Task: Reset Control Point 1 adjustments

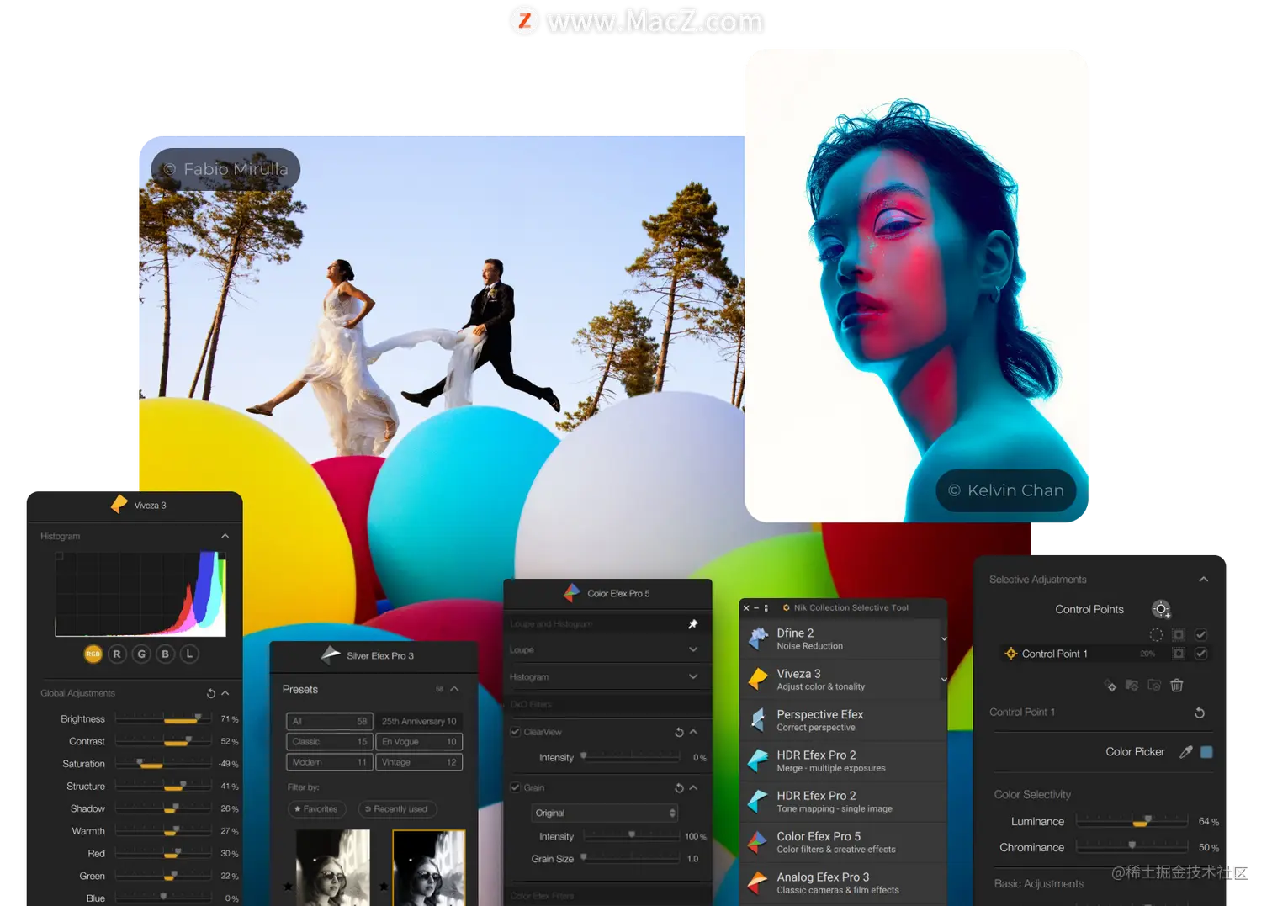Action: point(1200,713)
